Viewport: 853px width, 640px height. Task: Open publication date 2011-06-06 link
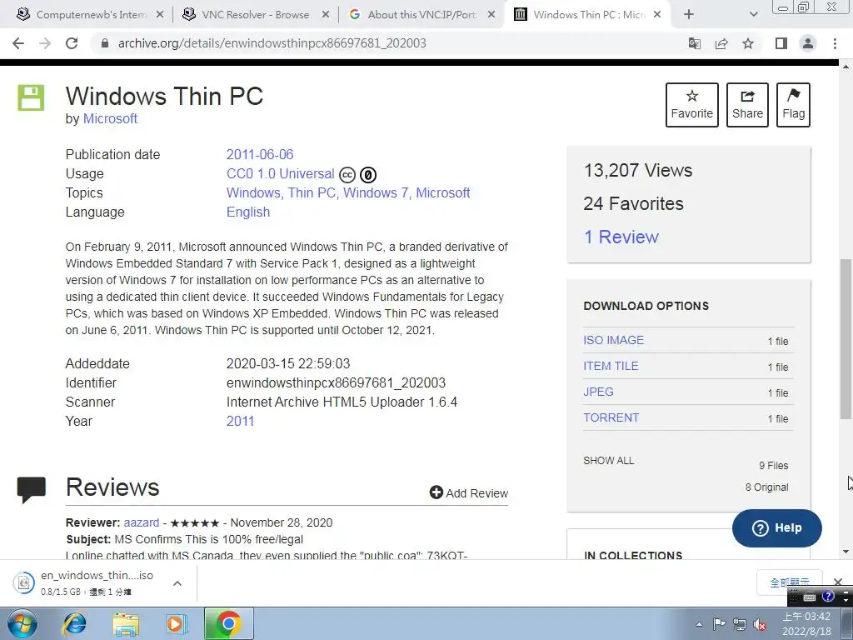coord(260,154)
